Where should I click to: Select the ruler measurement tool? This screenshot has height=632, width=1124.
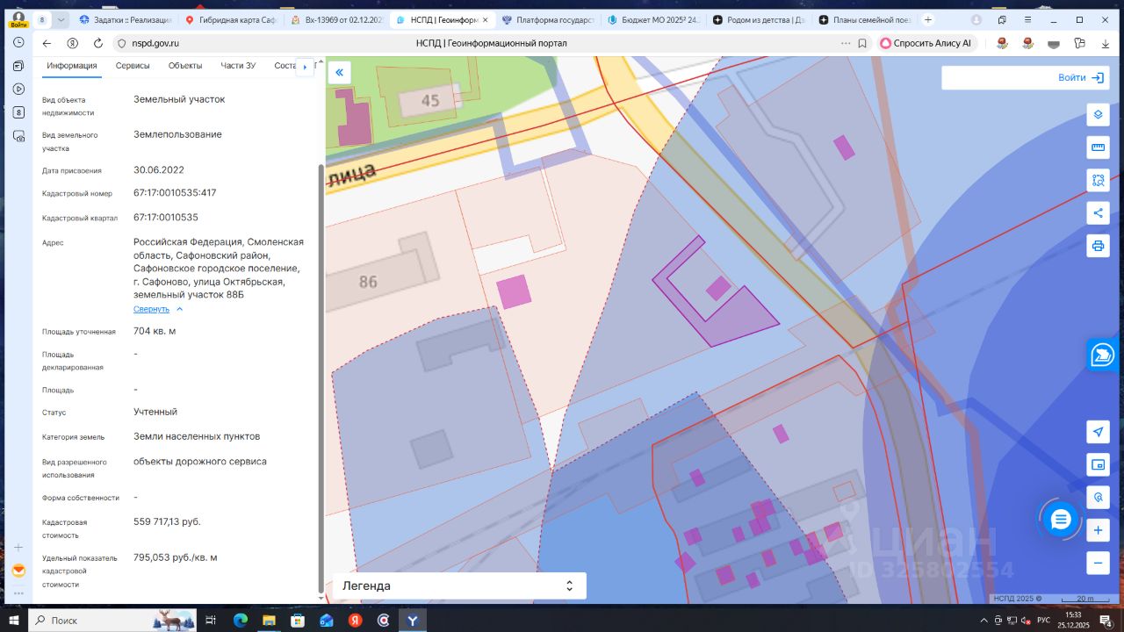click(x=1097, y=147)
